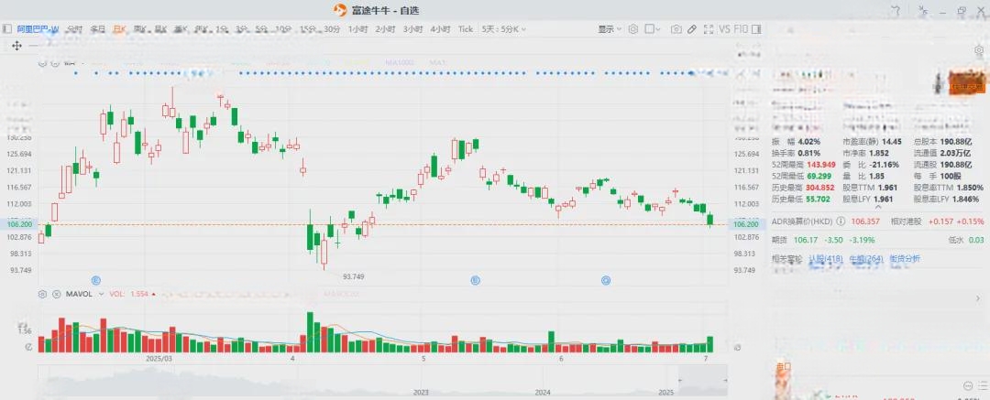Click the middle event marker near May
Image resolution: width=990 pixels, height=400 pixels.
point(476,280)
